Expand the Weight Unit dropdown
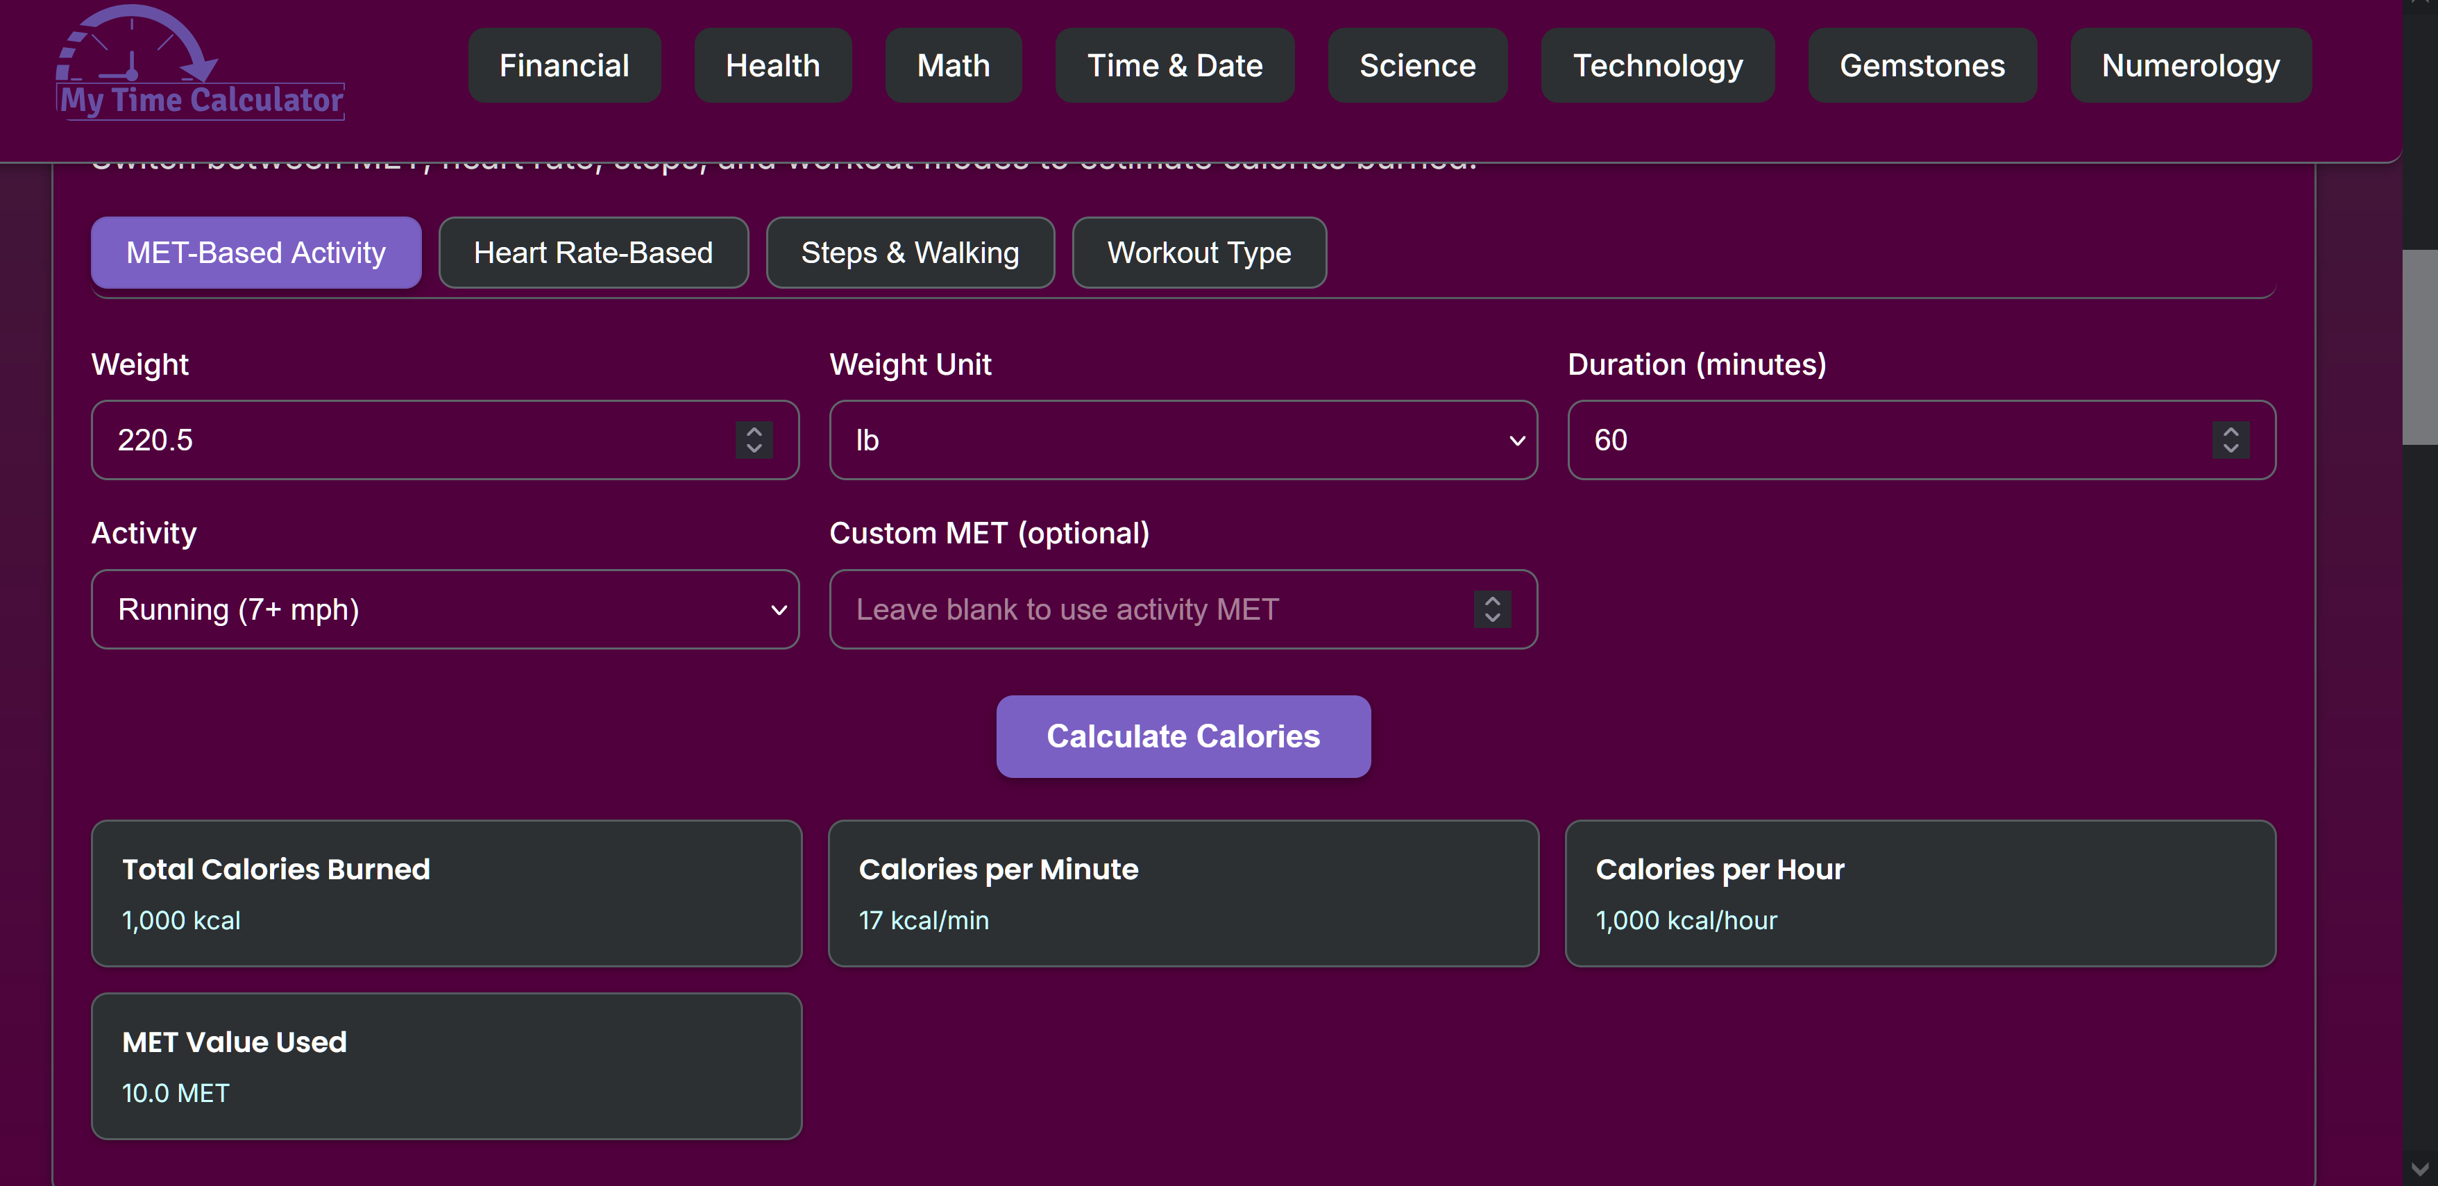 (x=1183, y=440)
